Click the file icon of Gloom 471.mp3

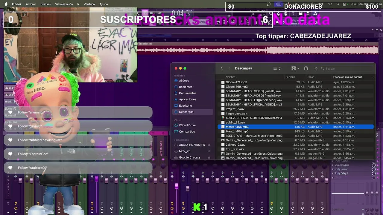point(223,82)
